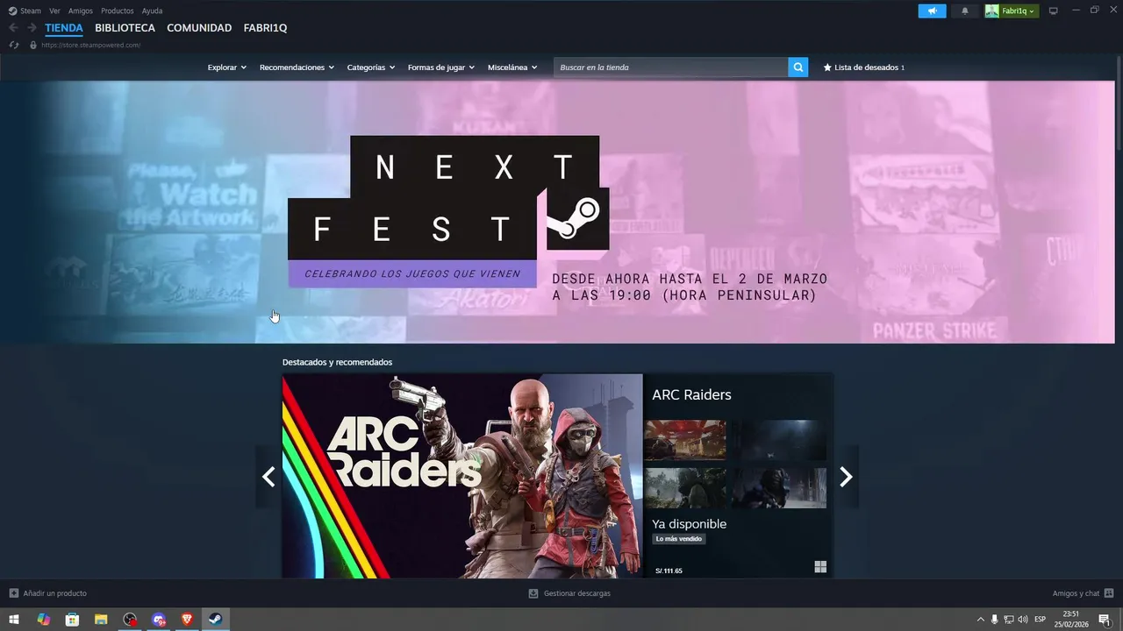1123x631 pixels.
Task: Expand the Categorías dropdown
Action: coord(371,67)
